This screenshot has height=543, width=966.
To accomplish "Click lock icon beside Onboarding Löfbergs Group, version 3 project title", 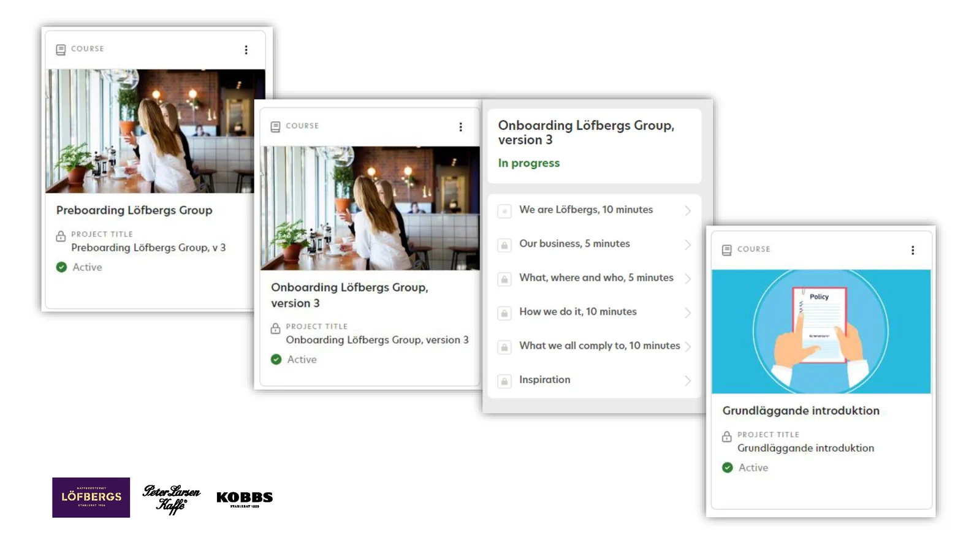I will tap(275, 328).
